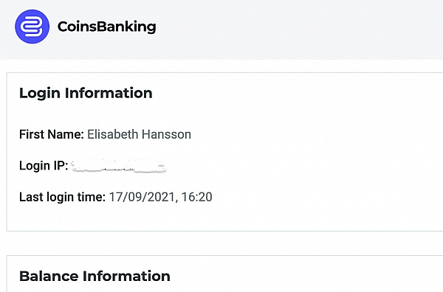Click the empty gray header bar area
This screenshot has width=443, height=292.
pyautogui.click(x=300, y=28)
